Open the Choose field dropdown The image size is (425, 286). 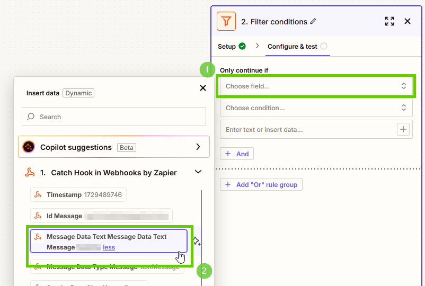coord(316,86)
